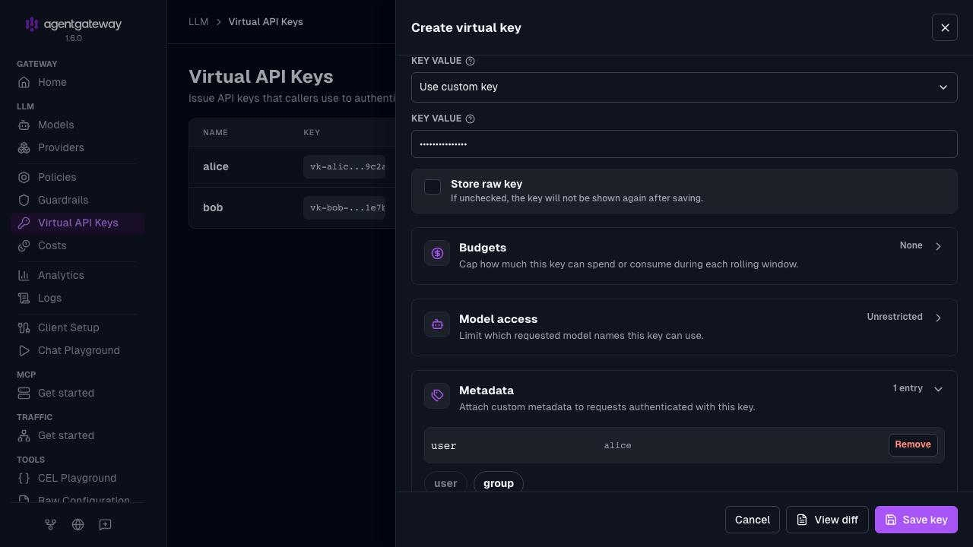Enable the Store raw key checkbox
This screenshot has height=547, width=973.
433,186
